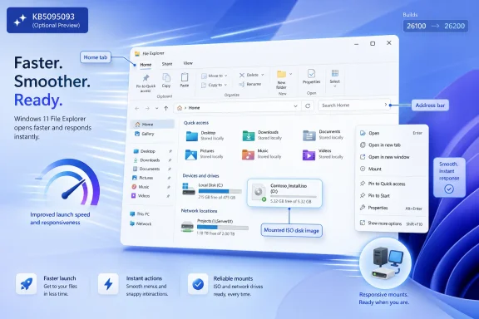Click the New folder icon
Image resolution: width=479 pixels, height=319 pixels.
point(281,74)
